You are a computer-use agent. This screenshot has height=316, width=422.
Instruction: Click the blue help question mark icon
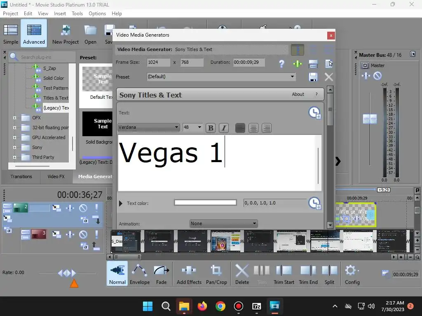[281, 64]
